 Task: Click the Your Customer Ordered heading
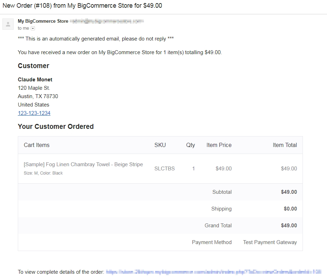click(56, 126)
